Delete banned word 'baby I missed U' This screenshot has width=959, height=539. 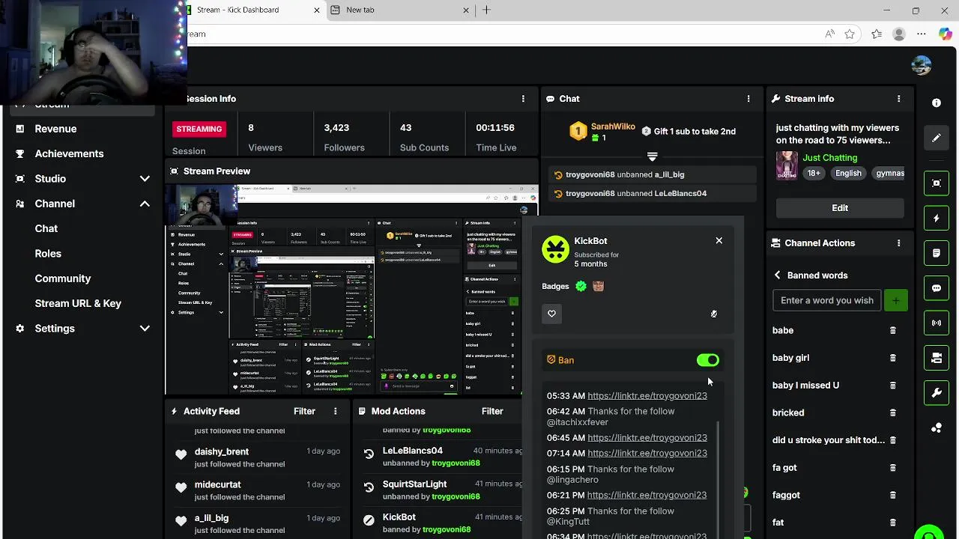pyautogui.click(x=892, y=386)
